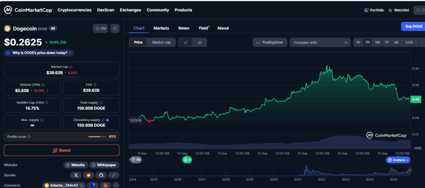Click the Portfolio pie chart icon

(366, 10)
